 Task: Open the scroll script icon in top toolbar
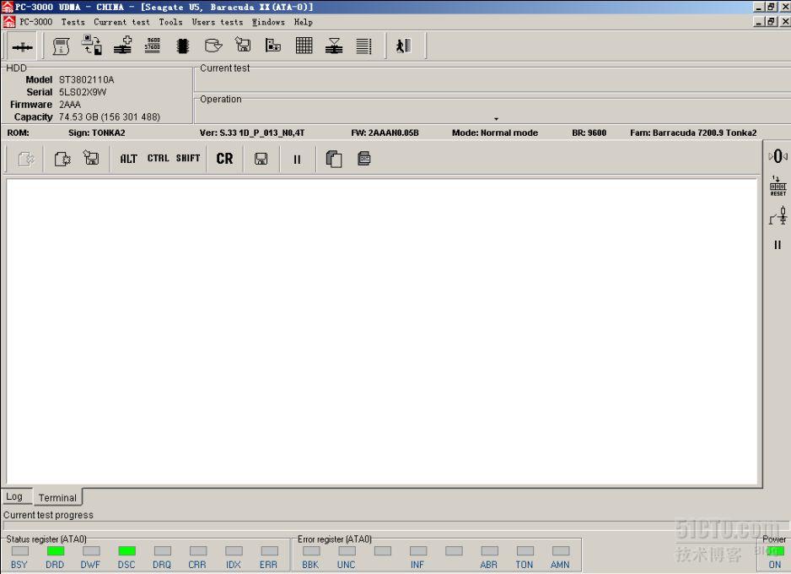point(61,46)
